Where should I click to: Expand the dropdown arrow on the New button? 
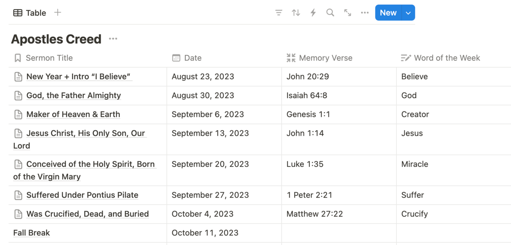408,13
